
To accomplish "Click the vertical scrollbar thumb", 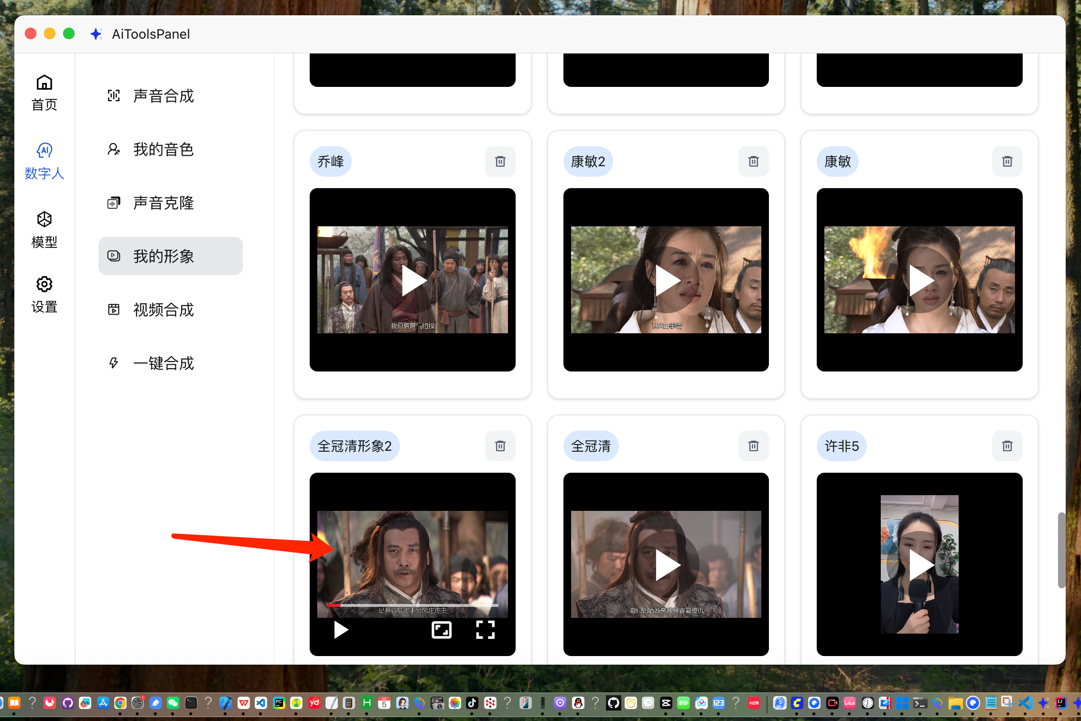I will point(1061,550).
